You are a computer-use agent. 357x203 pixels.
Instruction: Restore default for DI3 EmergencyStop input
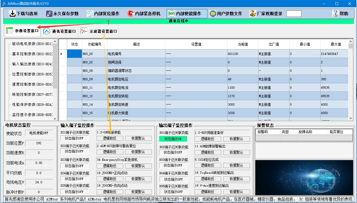click(138, 166)
